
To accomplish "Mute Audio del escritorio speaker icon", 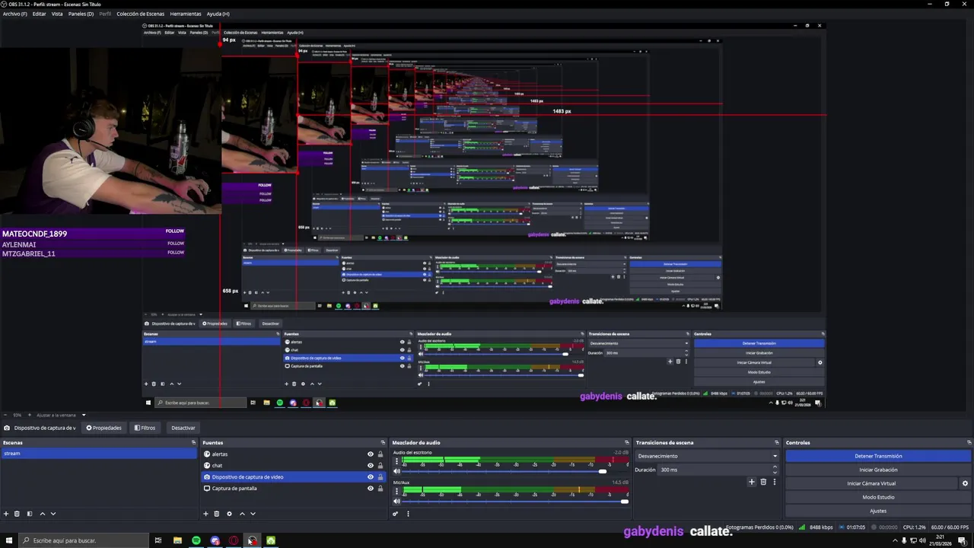I will point(396,471).
